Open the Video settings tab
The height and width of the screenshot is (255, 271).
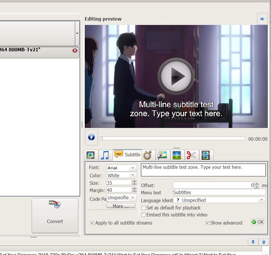(x=91, y=155)
